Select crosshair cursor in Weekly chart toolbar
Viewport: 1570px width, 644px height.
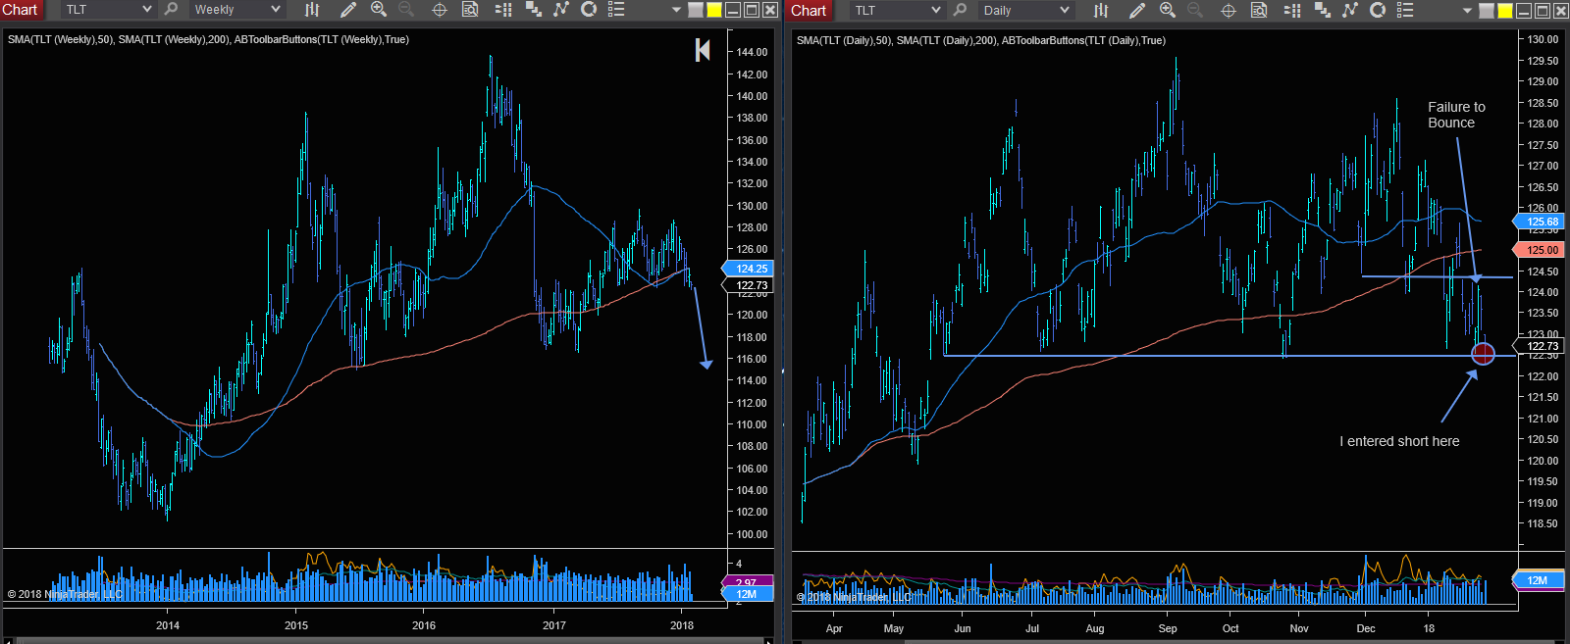(440, 10)
